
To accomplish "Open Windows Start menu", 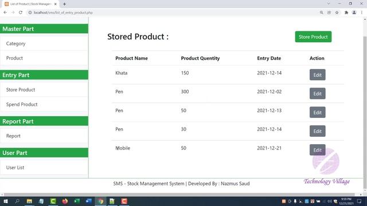I will (x=5, y=201).
